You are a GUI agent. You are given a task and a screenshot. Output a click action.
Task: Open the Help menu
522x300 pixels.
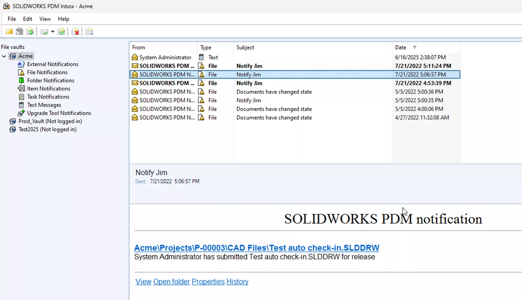pos(63,19)
